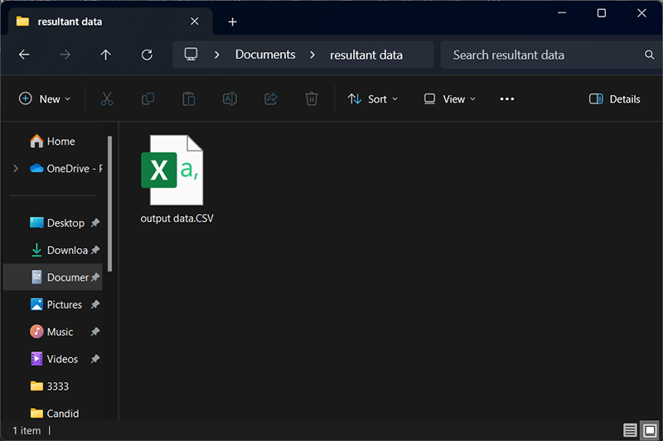663x441 pixels.
Task: Switch to large icons view layout
Action: (x=650, y=430)
